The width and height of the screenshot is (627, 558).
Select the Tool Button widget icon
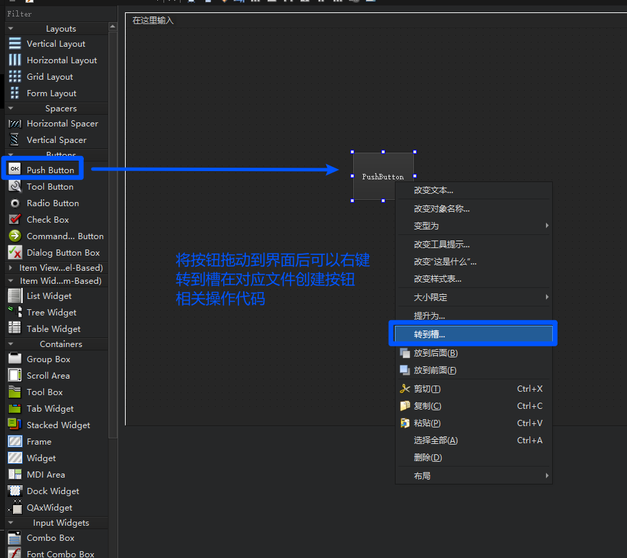click(x=15, y=186)
